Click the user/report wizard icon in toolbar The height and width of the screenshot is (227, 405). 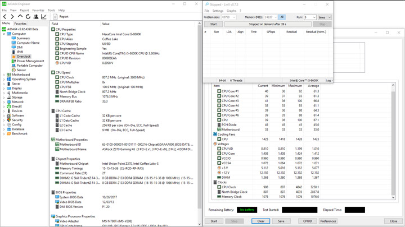click(36, 17)
